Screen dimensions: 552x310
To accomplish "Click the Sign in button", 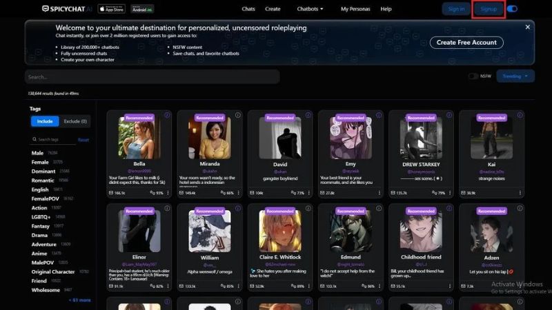I will coord(456,9).
